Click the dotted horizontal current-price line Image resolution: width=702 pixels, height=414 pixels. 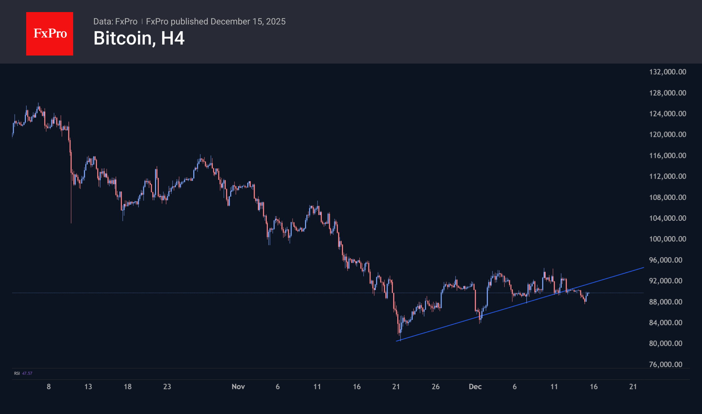pyautogui.click(x=201, y=293)
